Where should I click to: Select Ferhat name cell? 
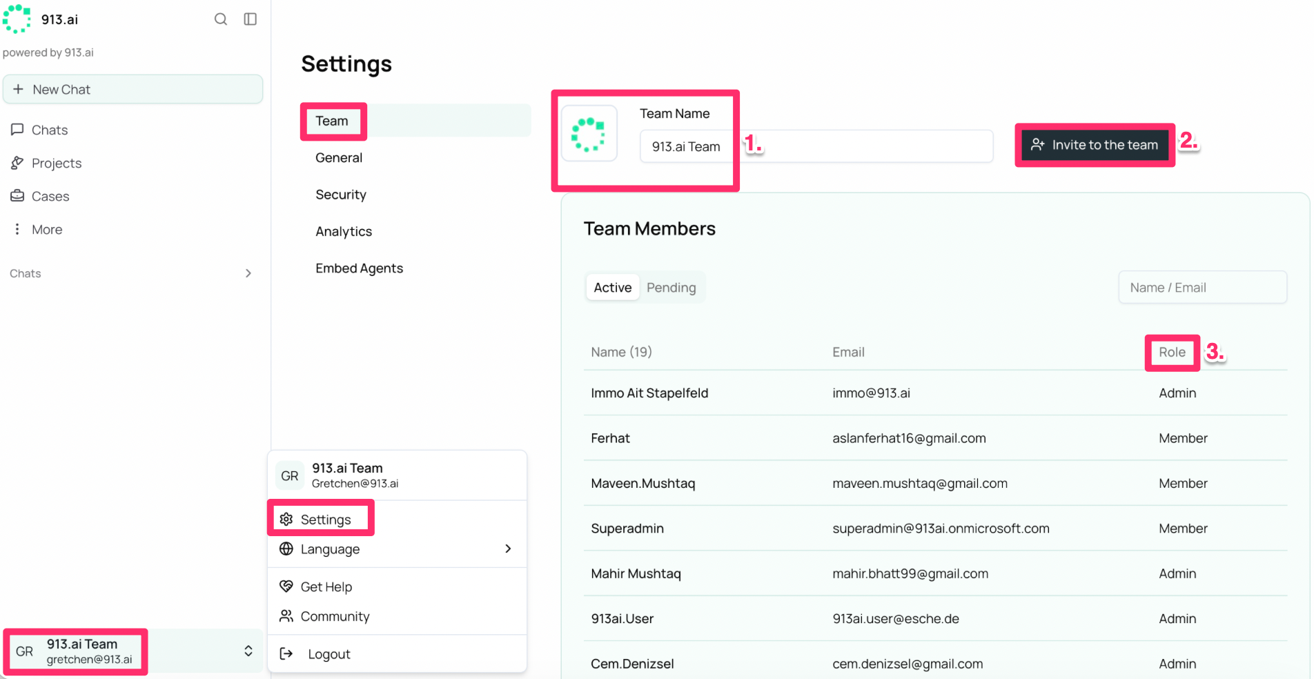click(610, 438)
